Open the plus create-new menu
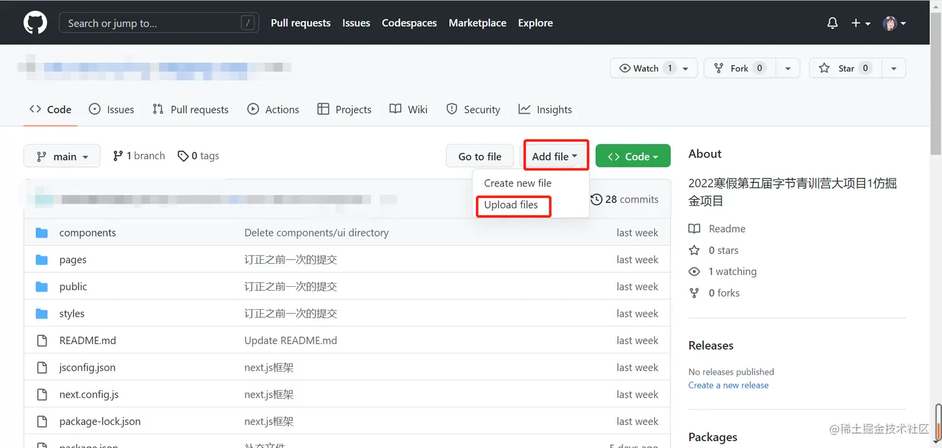 point(860,23)
